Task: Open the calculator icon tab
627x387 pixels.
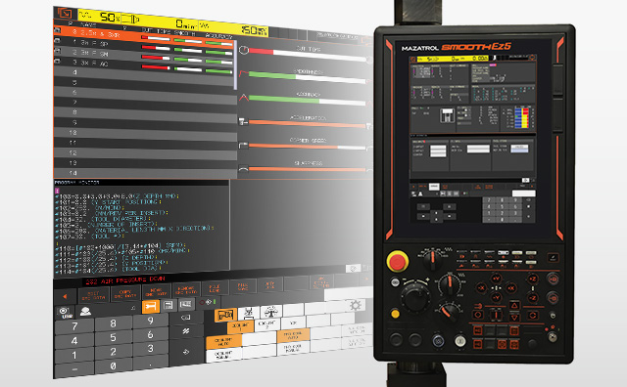Action: (x=169, y=306)
